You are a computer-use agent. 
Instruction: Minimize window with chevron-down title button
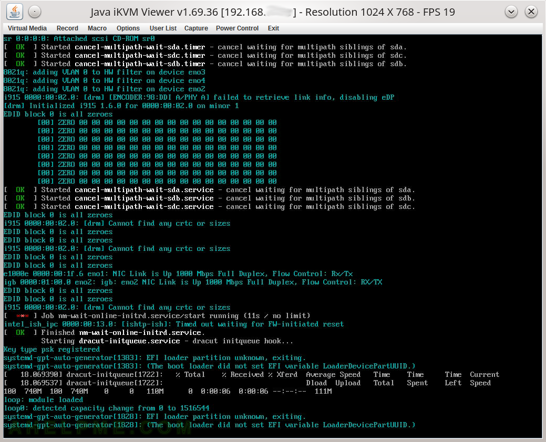511,12
